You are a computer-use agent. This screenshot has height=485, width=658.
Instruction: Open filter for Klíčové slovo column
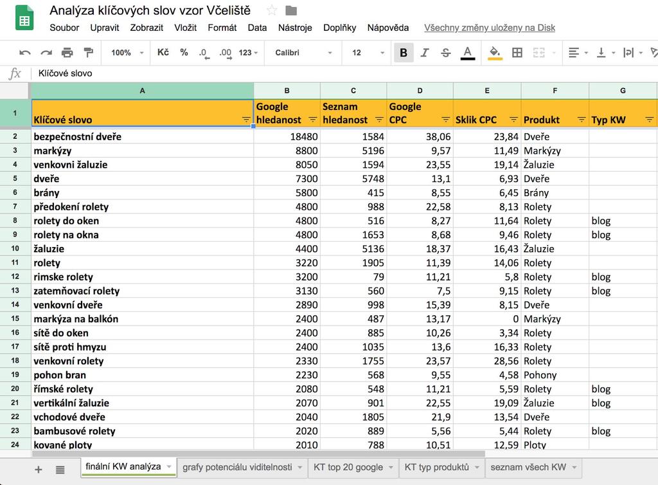click(246, 120)
